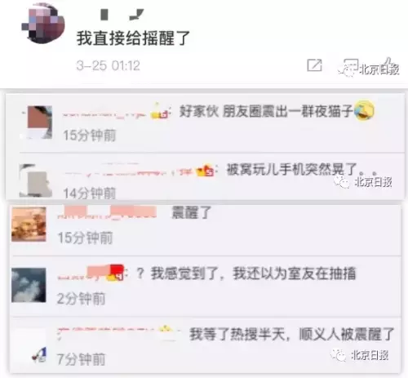Tap the red level 4 badge beside 室友在抽搐 comment
This screenshot has width=408, height=378.
(x=116, y=273)
